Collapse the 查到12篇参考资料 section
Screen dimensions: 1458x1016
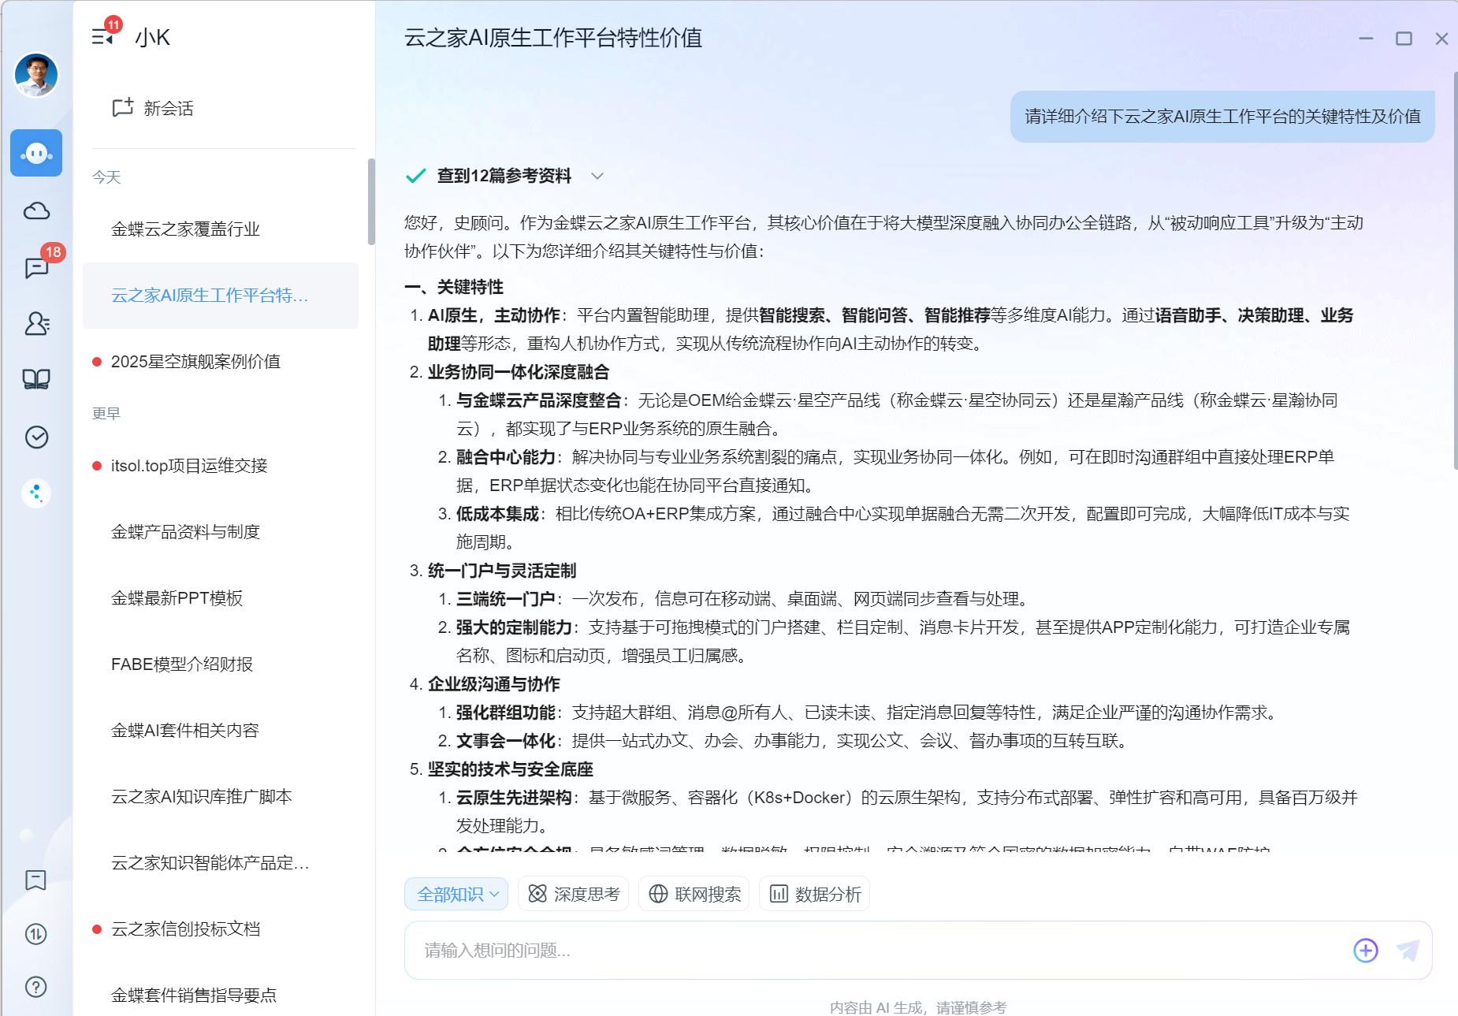point(598,176)
